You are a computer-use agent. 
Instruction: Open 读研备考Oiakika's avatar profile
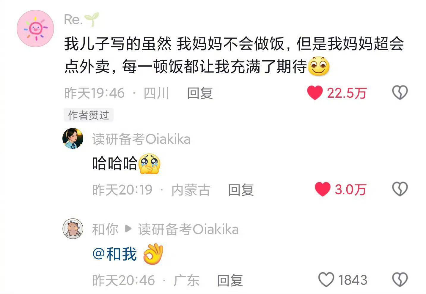73,138
